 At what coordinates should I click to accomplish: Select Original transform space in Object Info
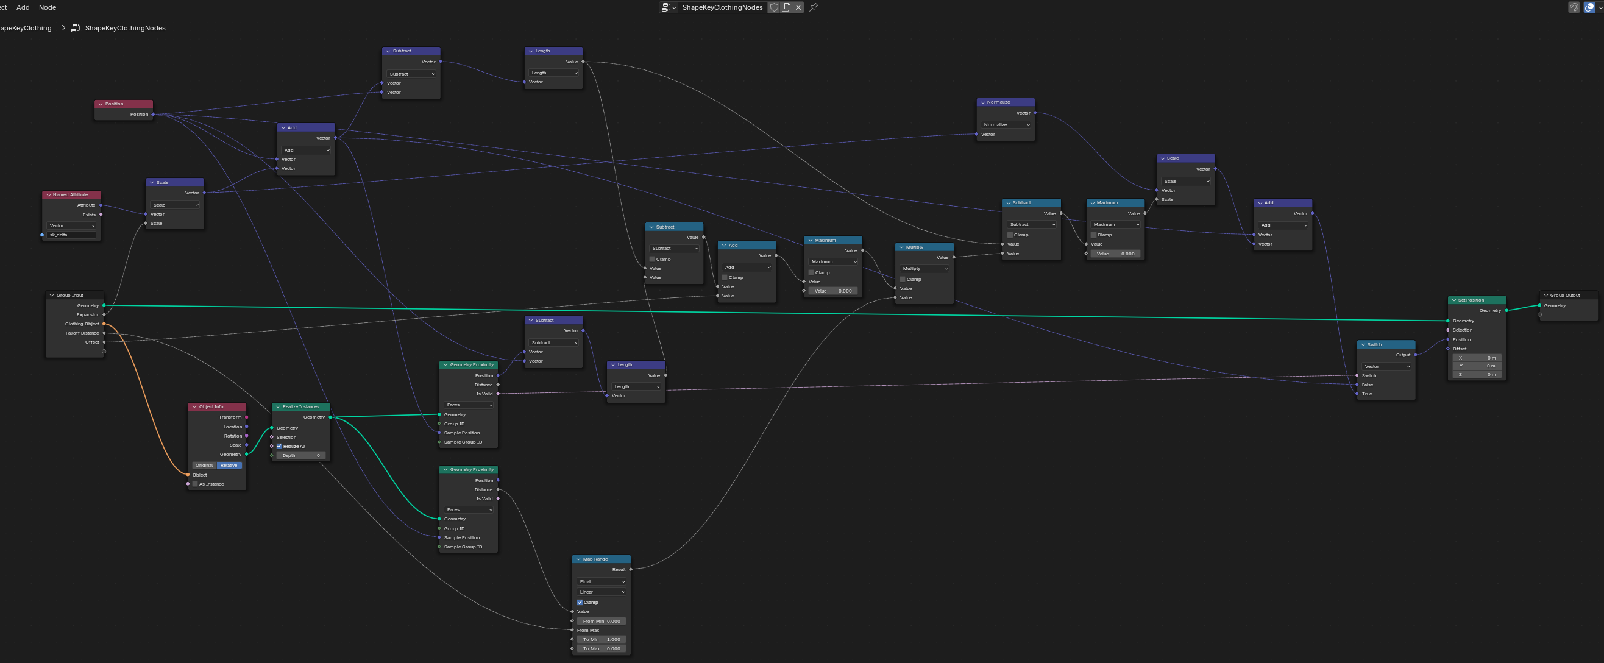[204, 465]
